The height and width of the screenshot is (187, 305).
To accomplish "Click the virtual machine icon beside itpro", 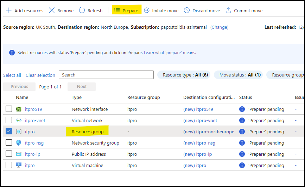I will coord(19,165).
